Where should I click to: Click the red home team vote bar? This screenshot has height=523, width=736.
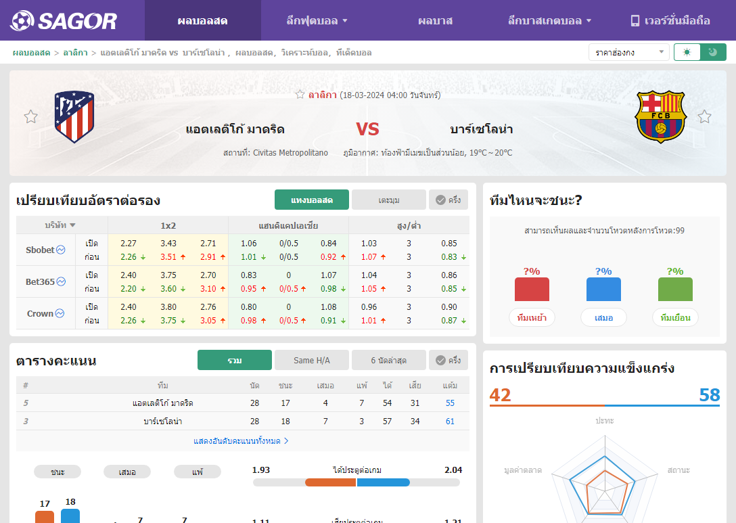point(532,289)
